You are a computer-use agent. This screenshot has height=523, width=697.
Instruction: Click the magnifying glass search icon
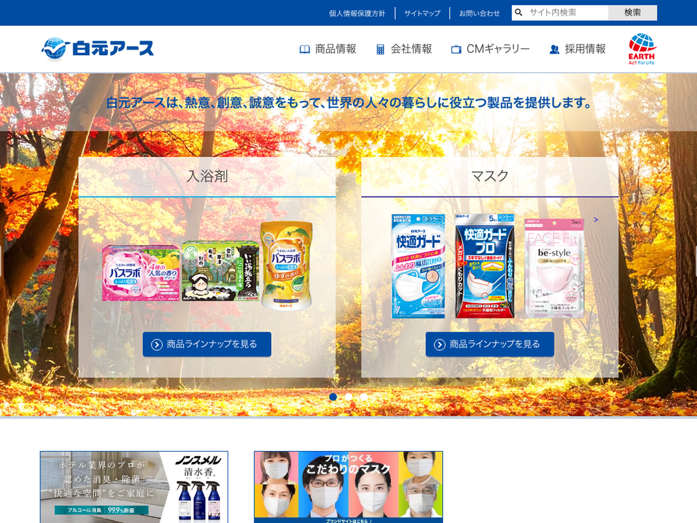pos(519,12)
